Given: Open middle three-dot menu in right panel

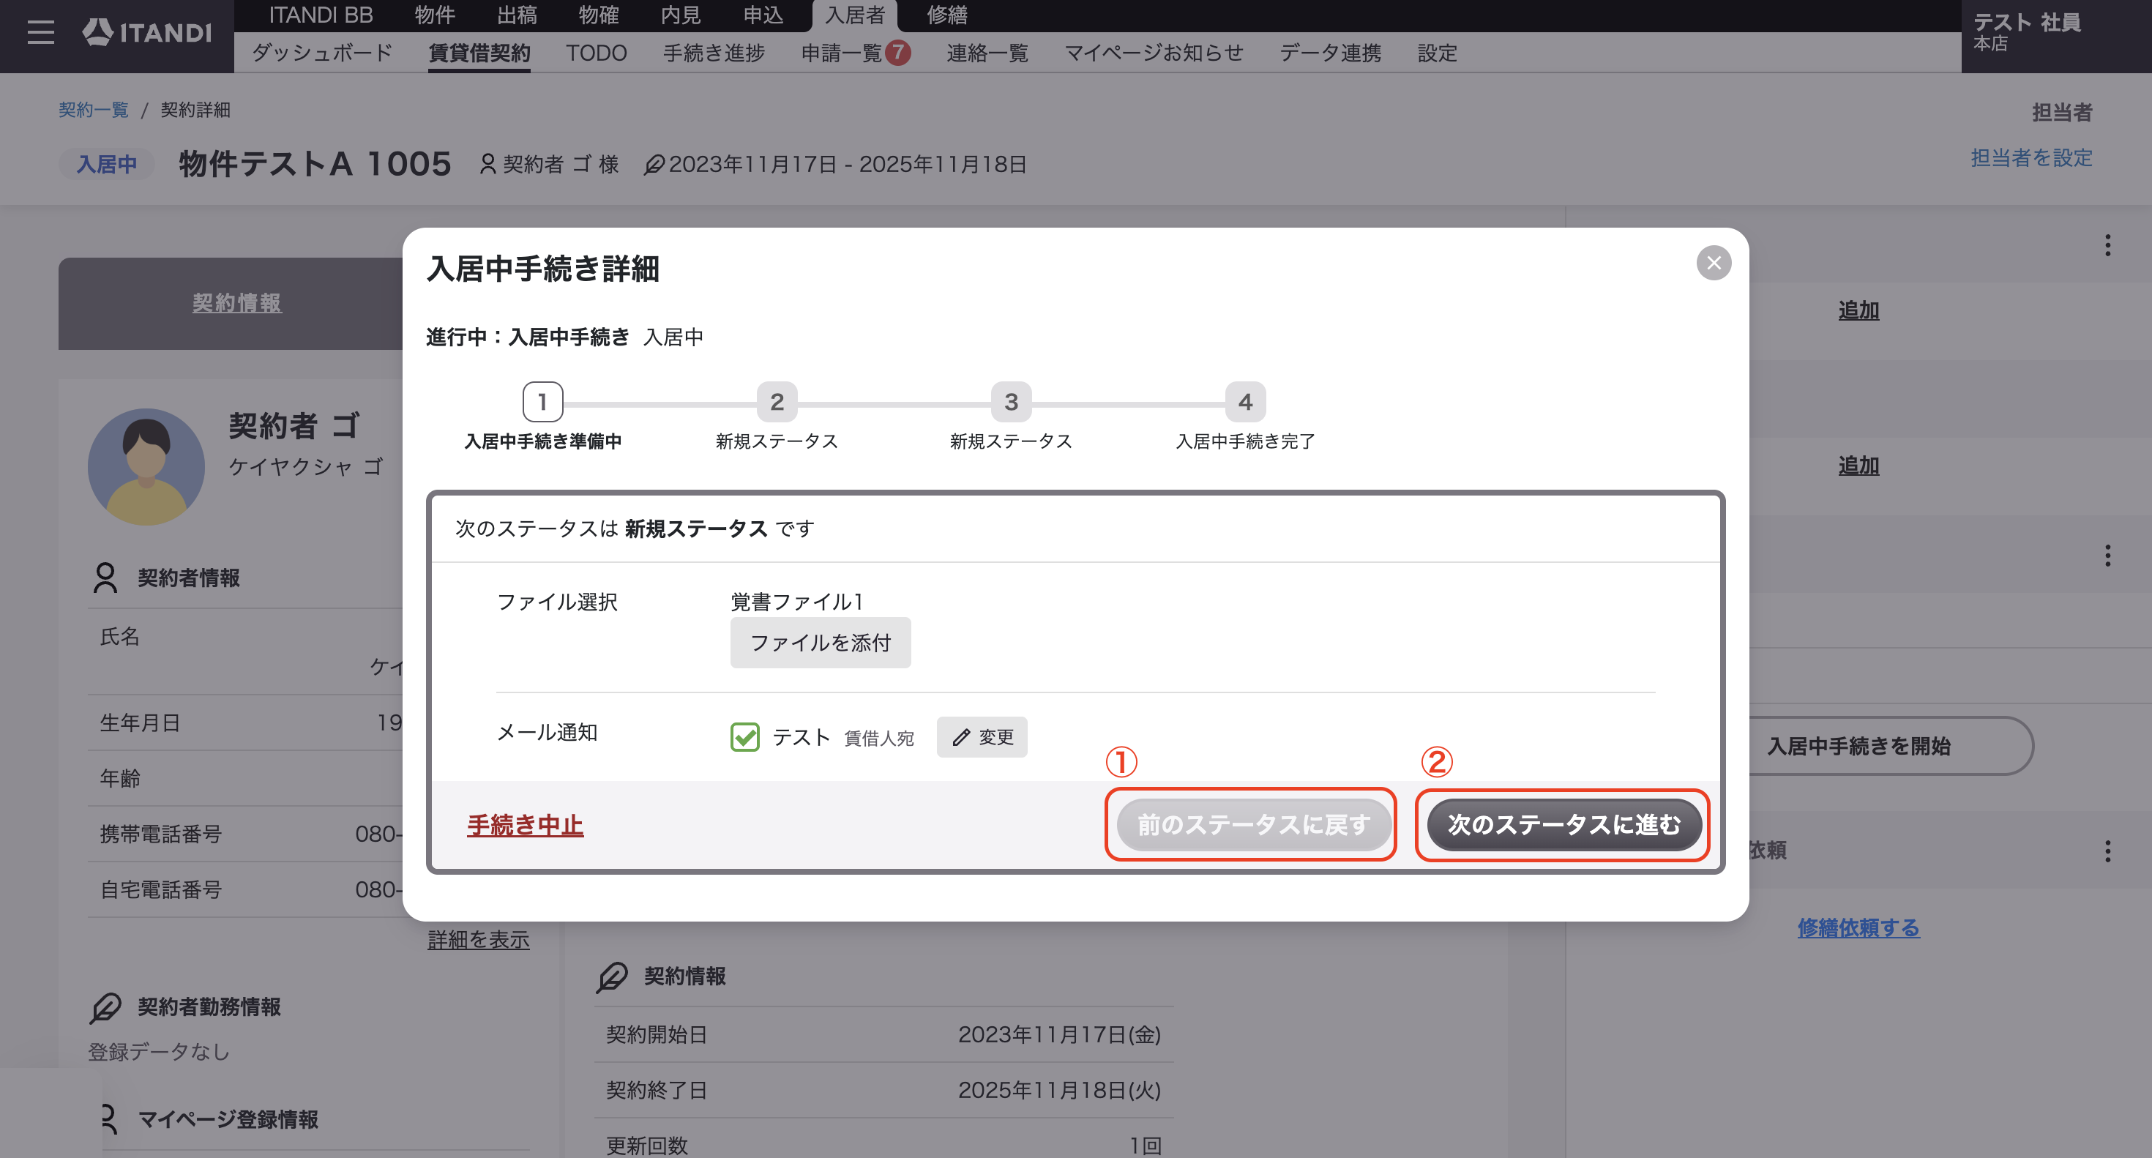Looking at the screenshot, I should [2108, 555].
